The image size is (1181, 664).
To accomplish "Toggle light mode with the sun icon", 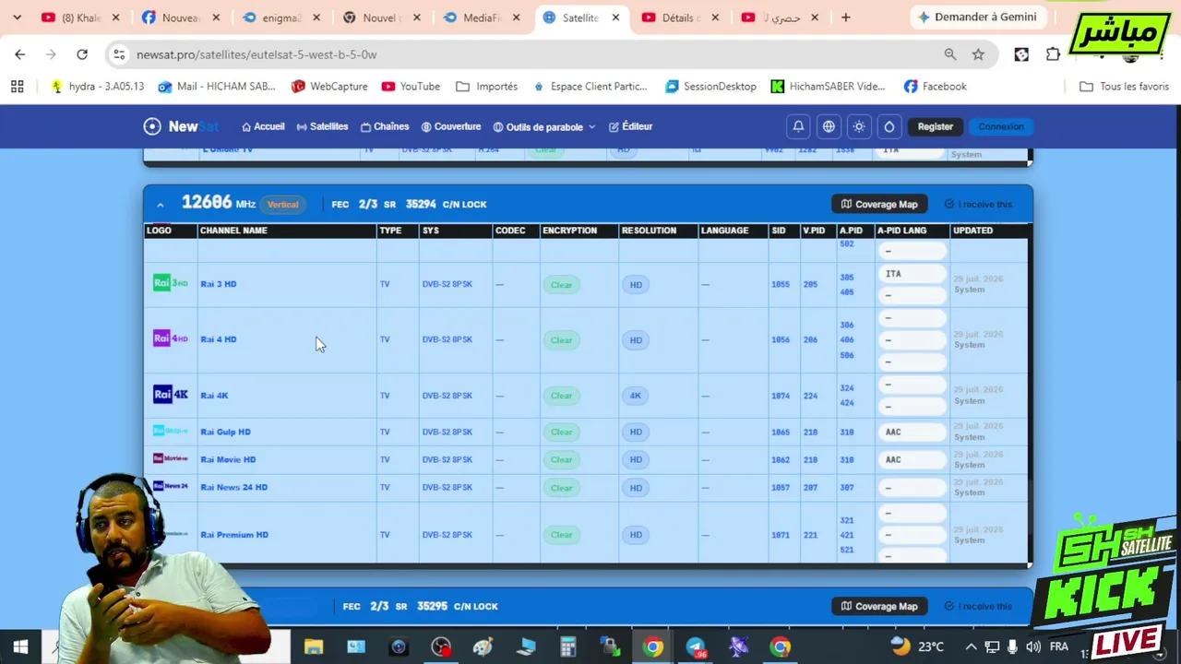I will click(x=859, y=126).
